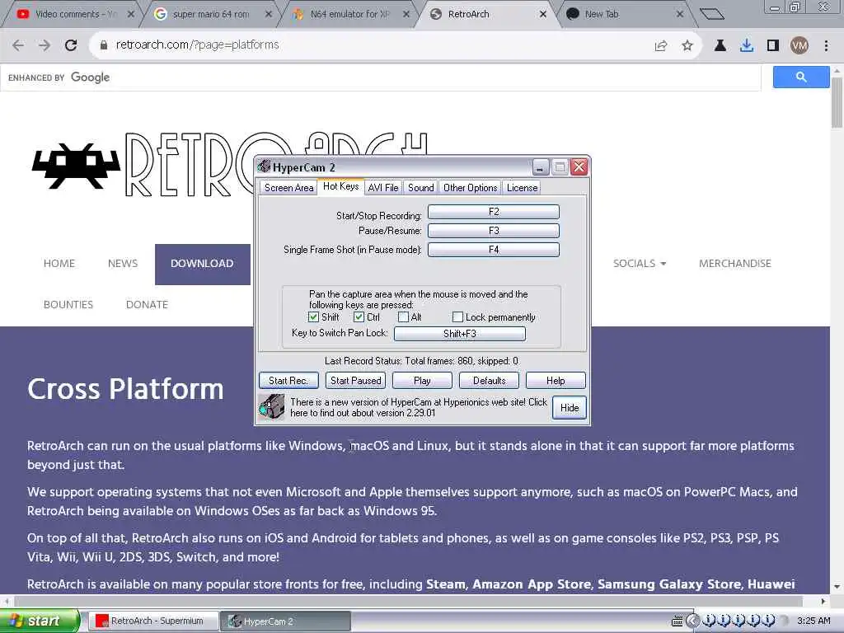The image size is (844, 633).
Task: Toggle the side panel icon
Action: click(773, 46)
